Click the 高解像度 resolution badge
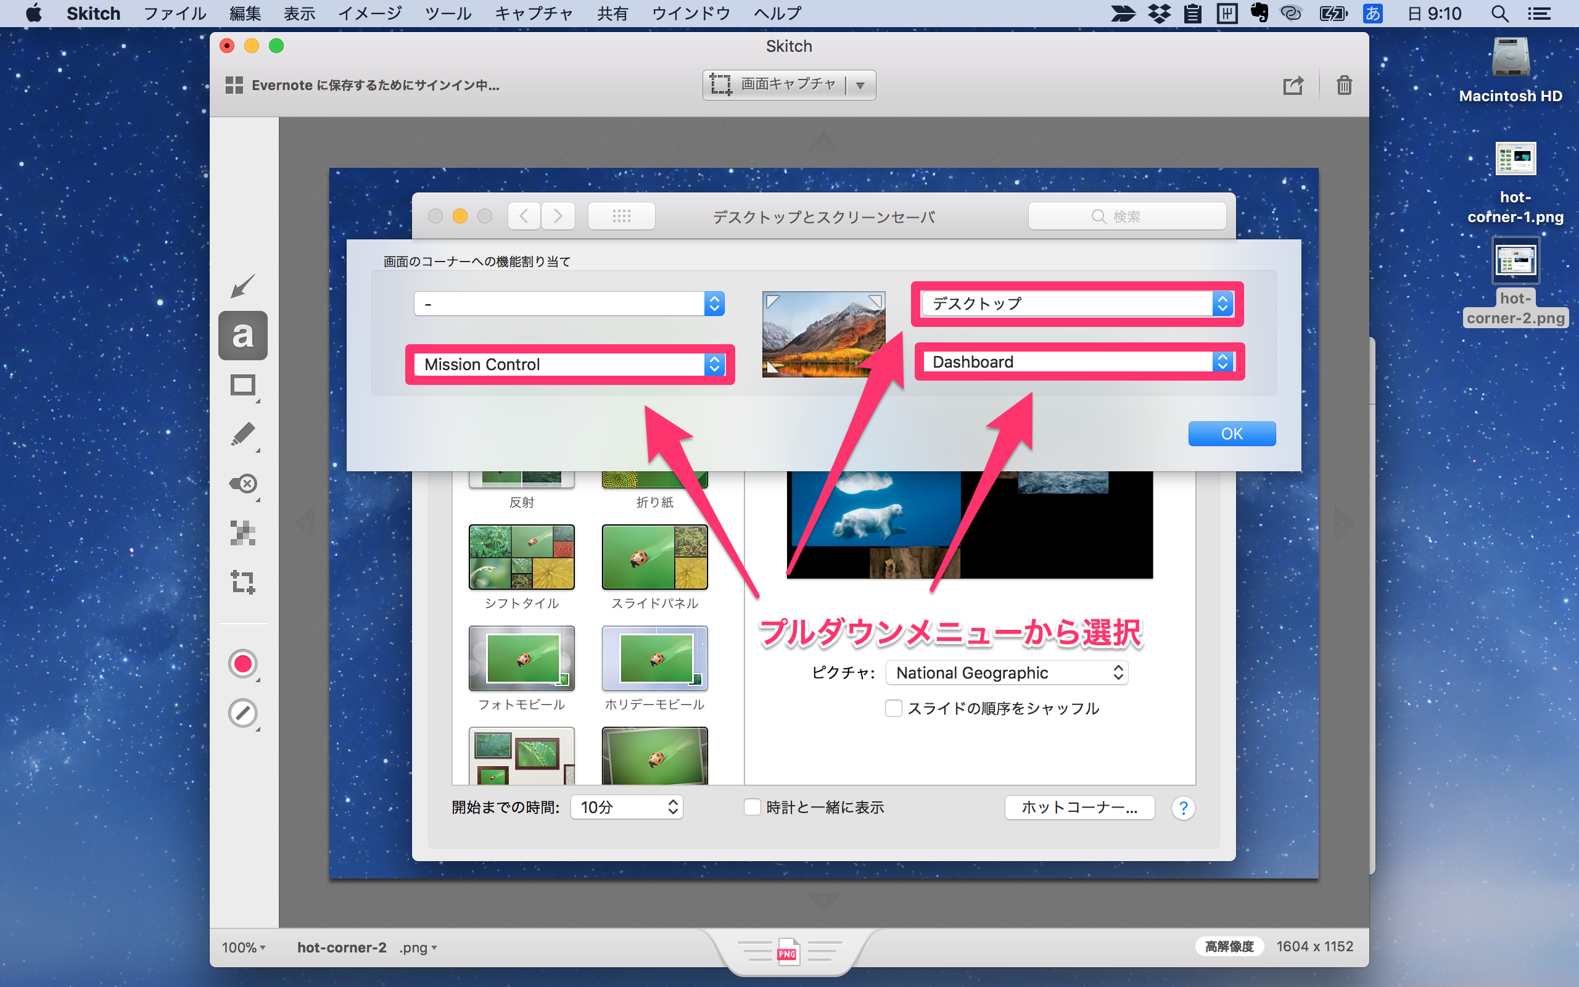Viewport: 1579px width, 987px height. tap(1229, 946)
